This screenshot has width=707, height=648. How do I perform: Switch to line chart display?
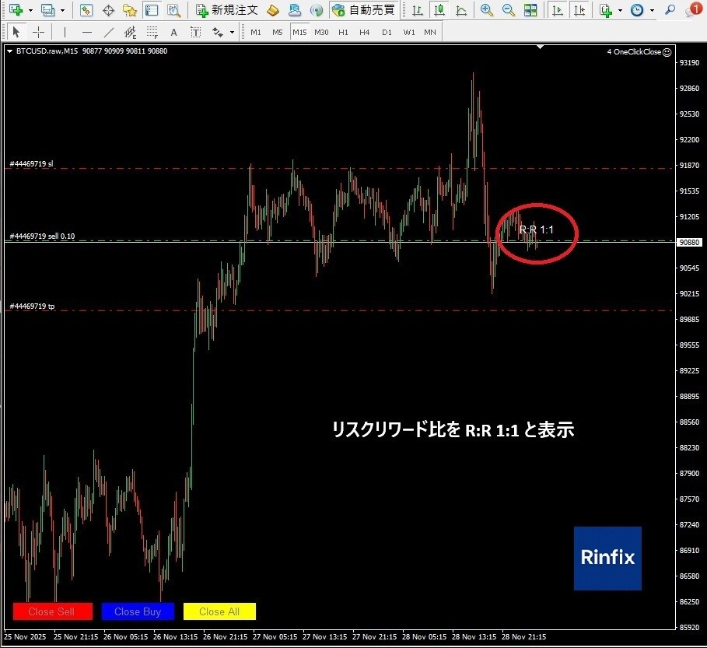460,10
